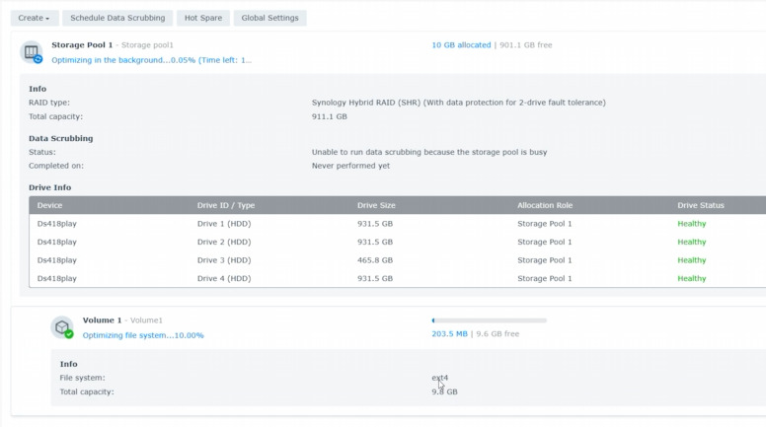Click the Data Scrubbing section heading
Image resolution: width=766 pixels, height=427 pixels.
(60, 138)
